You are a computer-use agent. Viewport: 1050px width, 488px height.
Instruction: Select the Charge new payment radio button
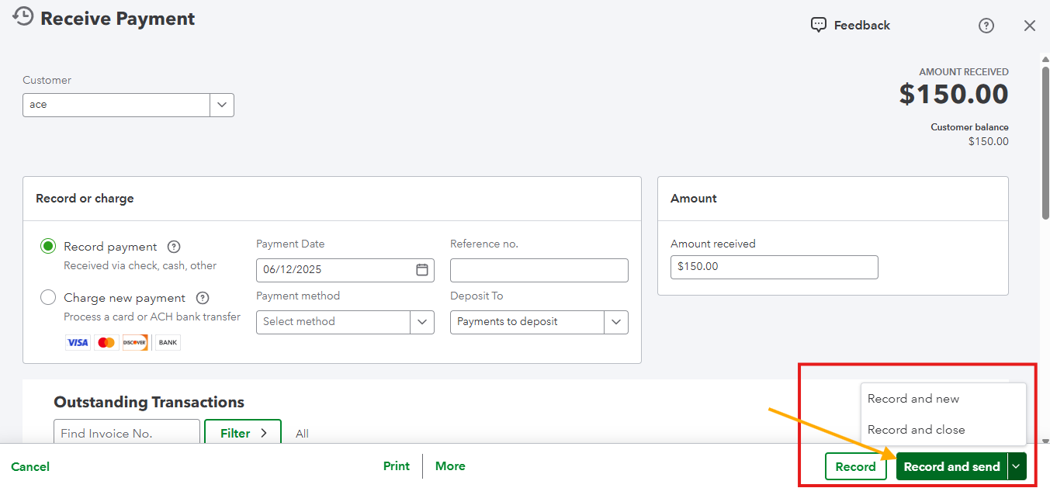(48, 298)
